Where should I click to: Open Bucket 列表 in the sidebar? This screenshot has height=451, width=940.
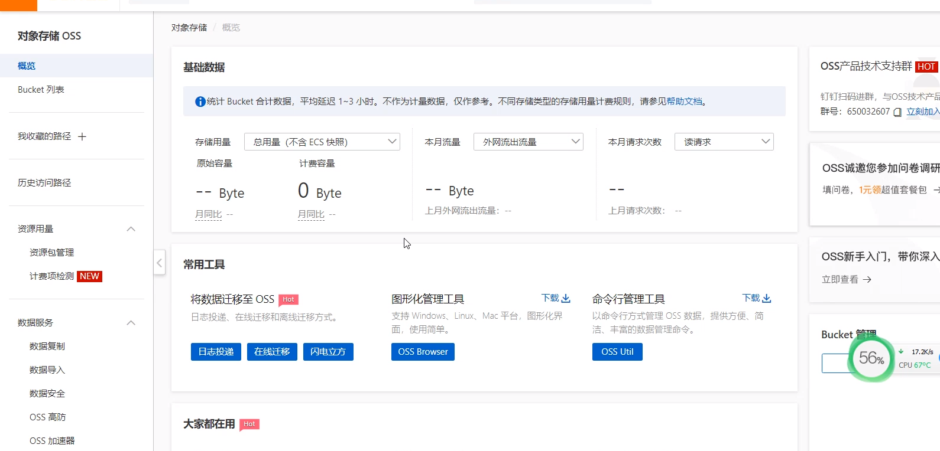click(x=41, y=90)
